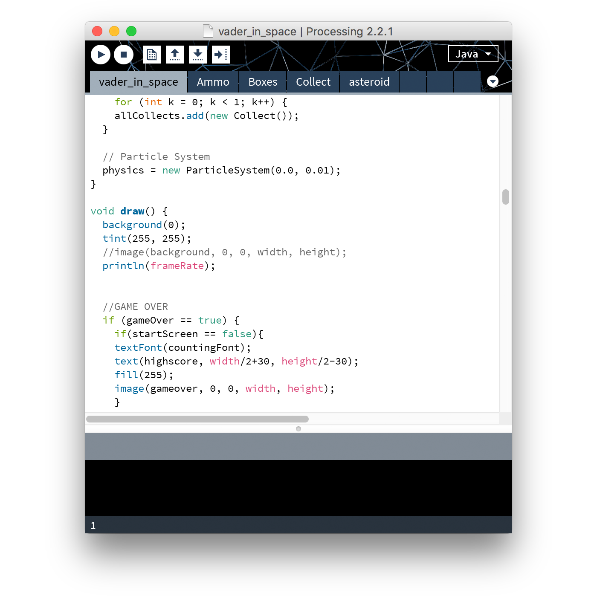Click 'image(gameover, 0, 0' line
The width and height of the screenshot is (597, 596).
(x=225, y=389)
